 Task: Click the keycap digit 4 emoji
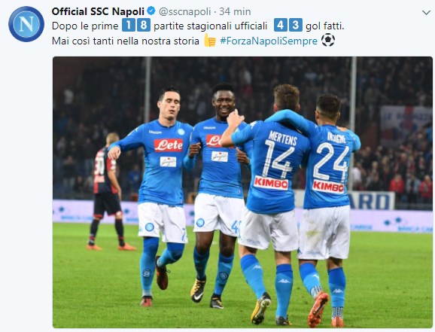click(x=280, y=25)
